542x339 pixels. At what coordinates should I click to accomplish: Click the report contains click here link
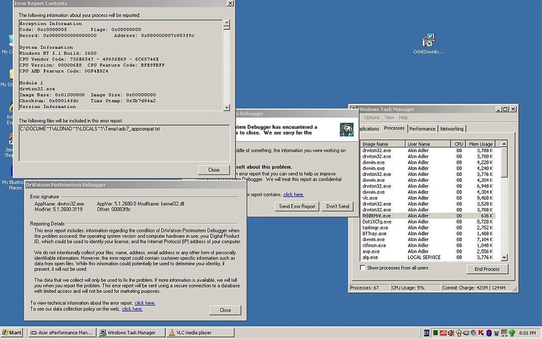tap(293, 194)
